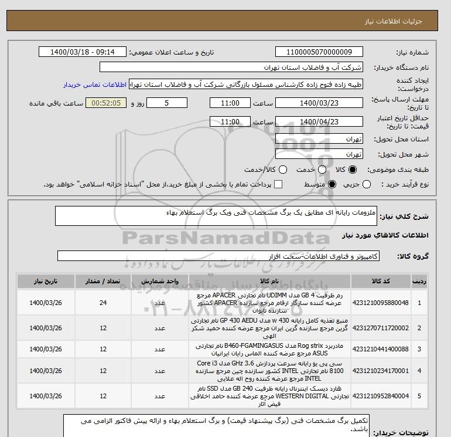Click the delivery city تهران field

point(319,154)
